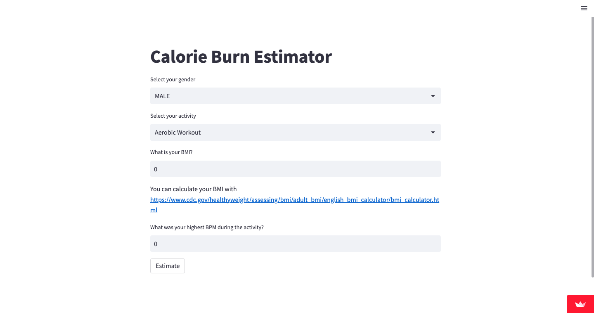Viewport: 594px width, 313px height.
Task: Click the Calorie Burn Estimator heading
Action: tap(241, 57)
